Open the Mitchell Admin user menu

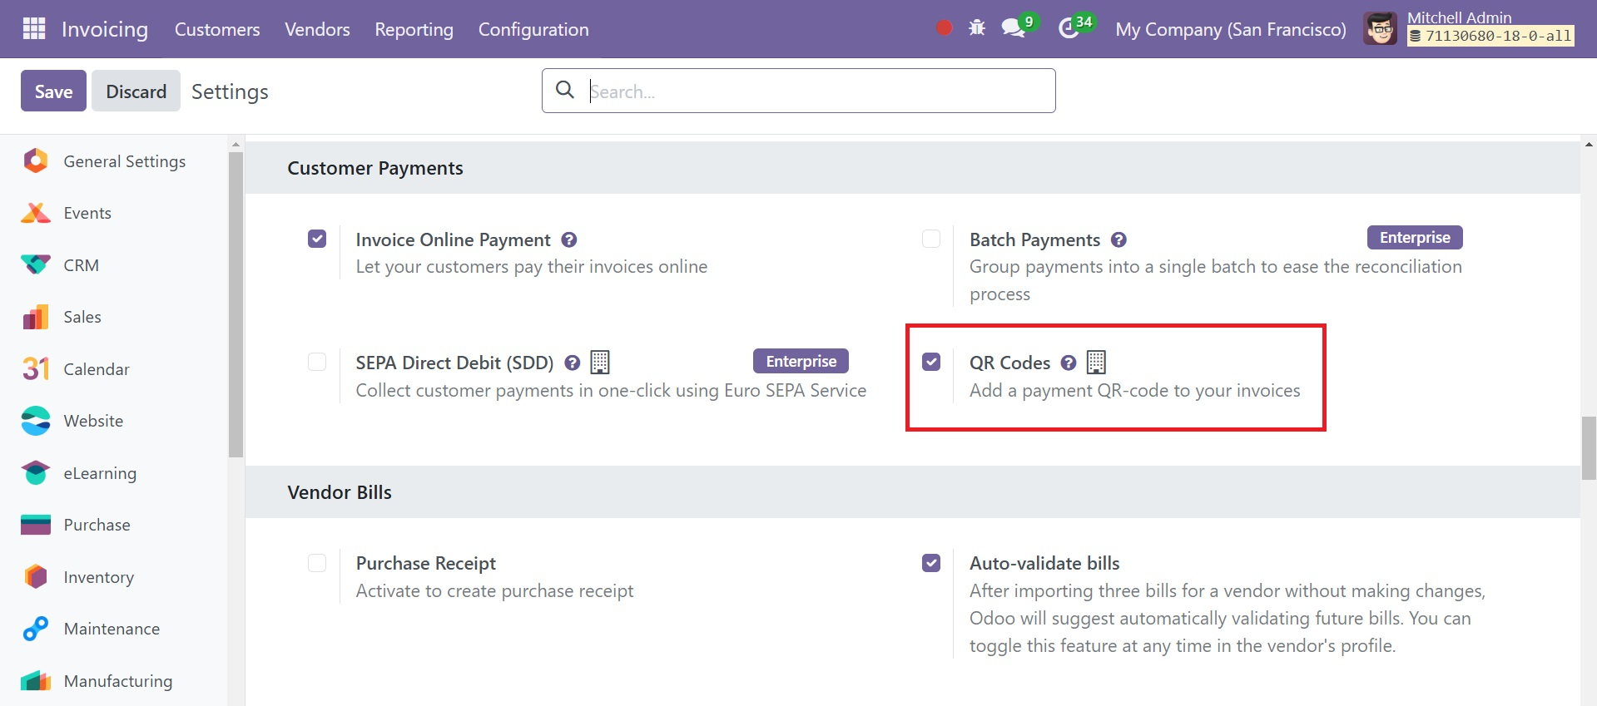[1470, 29]
